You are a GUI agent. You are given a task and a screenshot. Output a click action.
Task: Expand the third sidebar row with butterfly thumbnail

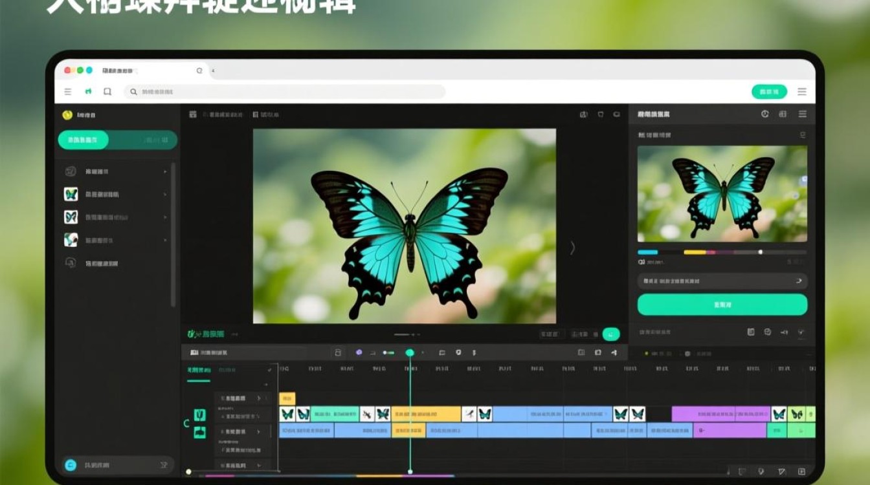(x=165, y=217)
